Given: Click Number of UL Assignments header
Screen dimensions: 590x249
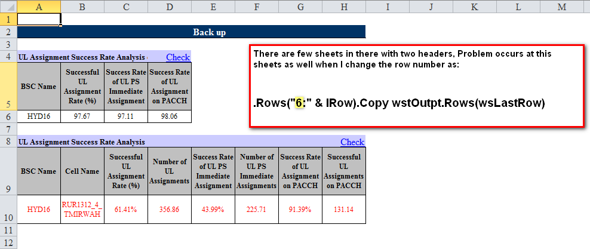Looking at the screenshot, I should [x=170, y=171].
